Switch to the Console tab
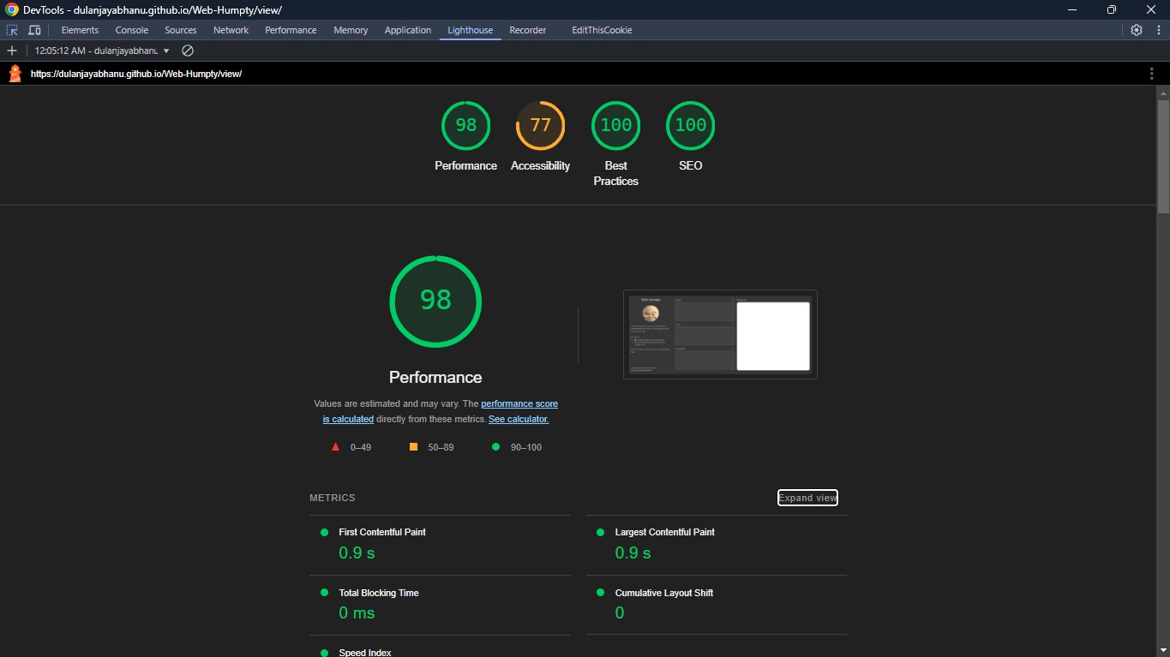 pyautogui.click(x=132, y=30)
